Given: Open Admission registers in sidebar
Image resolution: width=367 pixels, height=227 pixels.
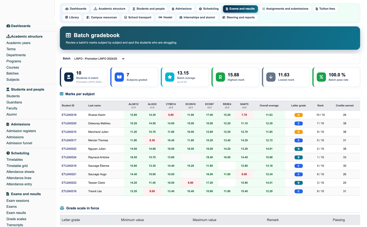Looking at the screenshot, I should (21, 131).
